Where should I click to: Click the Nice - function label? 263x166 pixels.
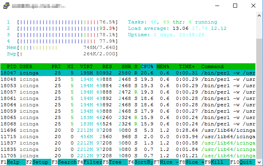tap(169, 162)
